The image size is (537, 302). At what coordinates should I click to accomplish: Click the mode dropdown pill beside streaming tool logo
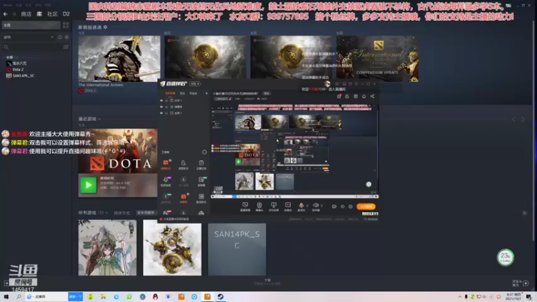tap(195, 84)
